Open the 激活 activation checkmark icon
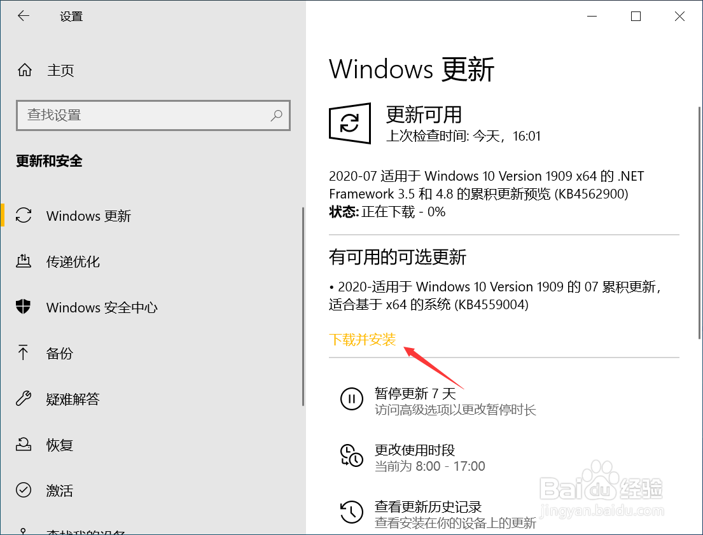The height and width of the screenshot is (535, 703). [24, 490]
